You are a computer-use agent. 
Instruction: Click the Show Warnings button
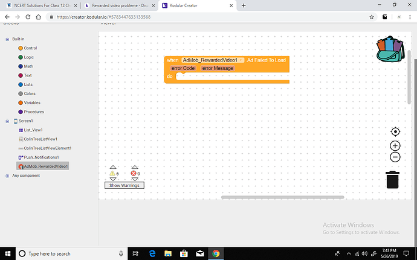pos(124,185)
